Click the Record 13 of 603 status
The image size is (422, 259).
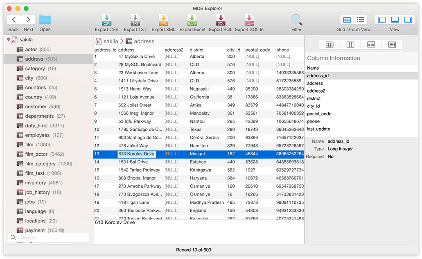[x=194, y=250]
